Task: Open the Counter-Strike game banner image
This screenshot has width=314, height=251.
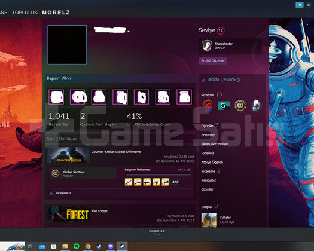Action: click(68, 155)
